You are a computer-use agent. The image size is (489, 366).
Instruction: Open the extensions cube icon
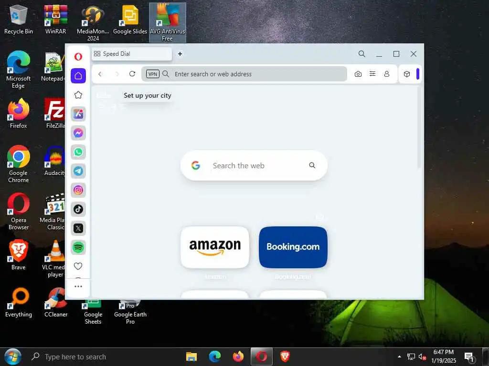pyautogui.click(x=407, y=74)
